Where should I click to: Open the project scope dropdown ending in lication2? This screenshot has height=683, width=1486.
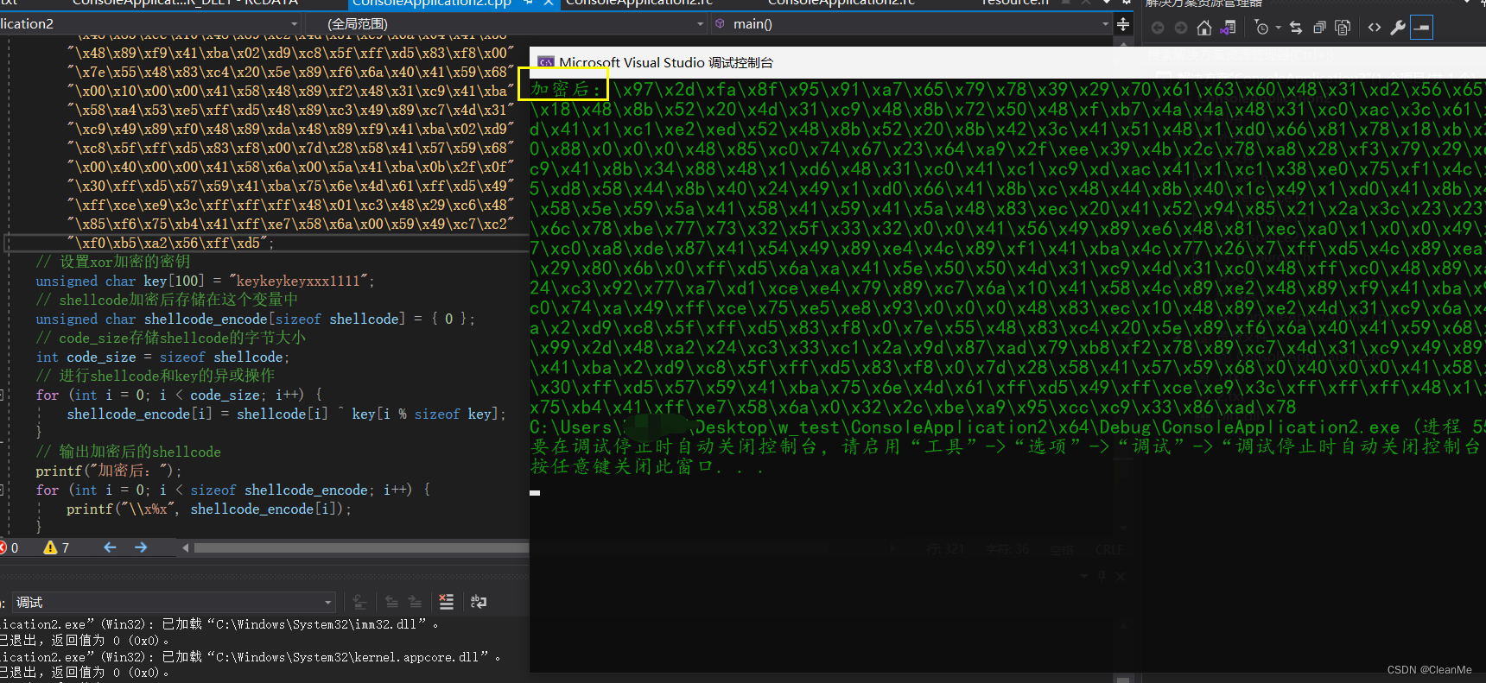149,24
